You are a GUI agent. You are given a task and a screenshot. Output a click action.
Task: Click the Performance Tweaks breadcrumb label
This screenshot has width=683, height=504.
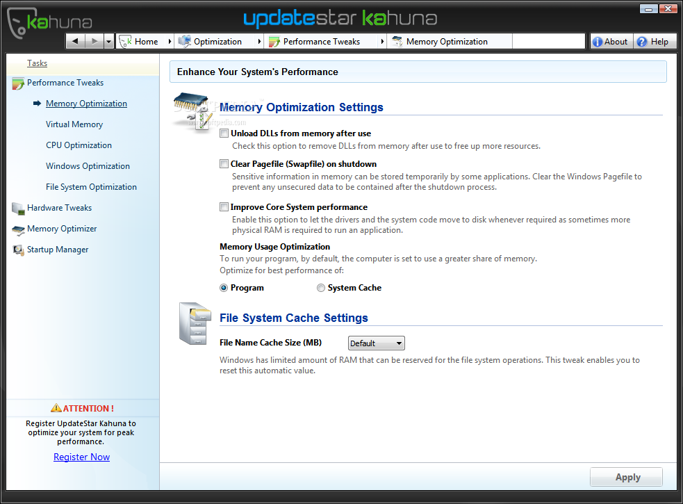point(322,42)
